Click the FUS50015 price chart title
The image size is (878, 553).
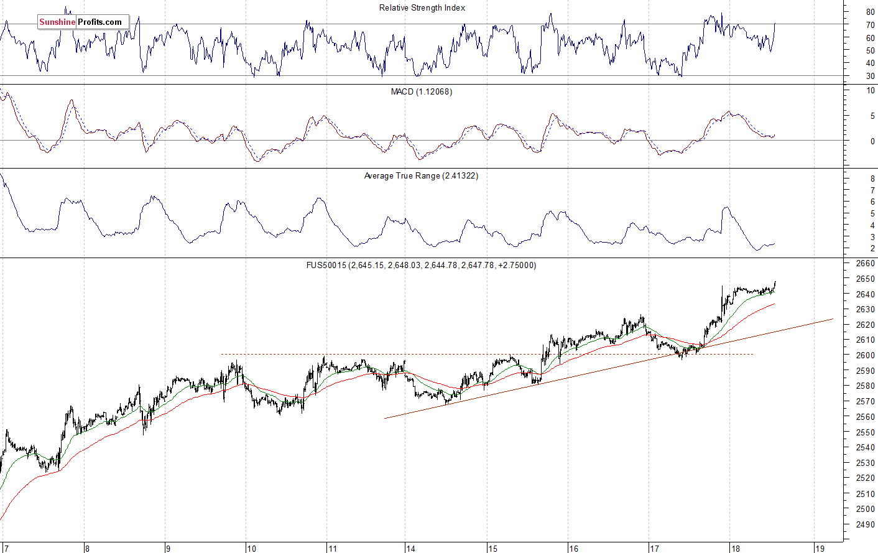pyautogui.click(x=421, y=265)
